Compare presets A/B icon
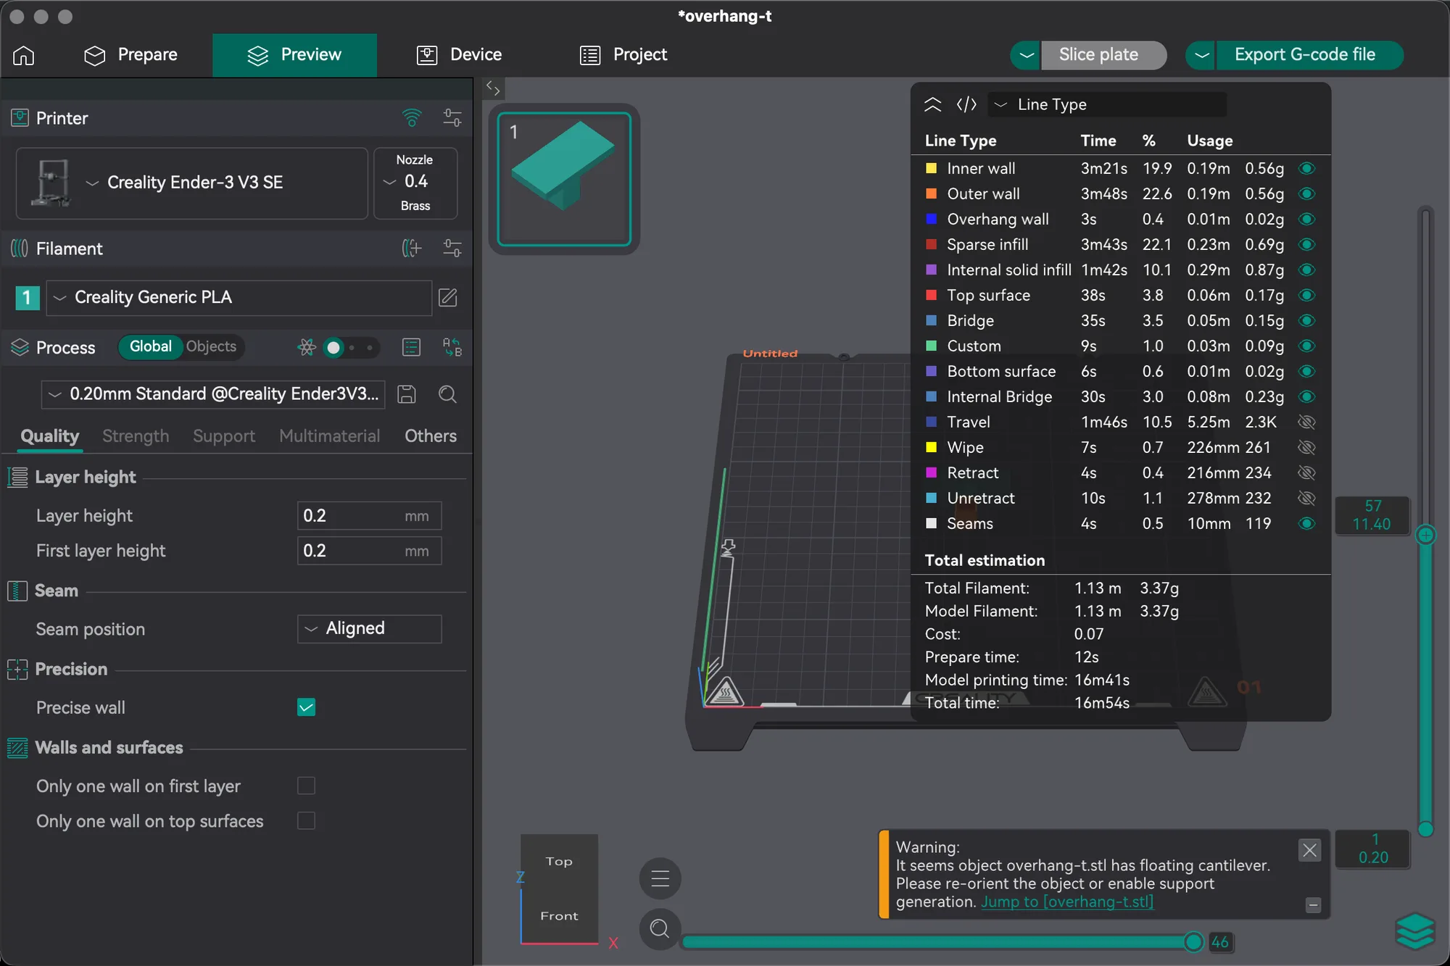1450x966 pixels. 452,347
